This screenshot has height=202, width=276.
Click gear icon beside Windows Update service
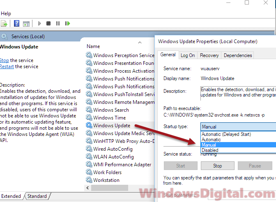(x=89, y=125)
